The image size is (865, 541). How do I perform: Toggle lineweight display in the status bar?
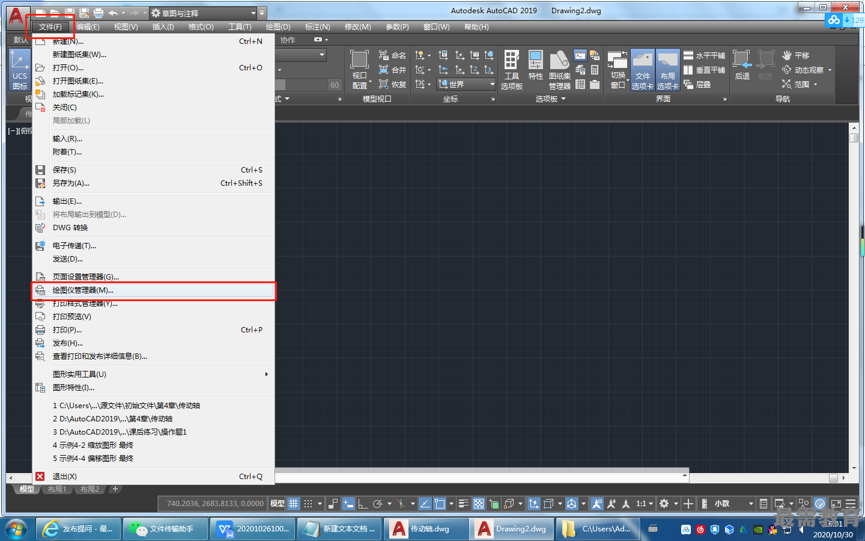[463, 504]
